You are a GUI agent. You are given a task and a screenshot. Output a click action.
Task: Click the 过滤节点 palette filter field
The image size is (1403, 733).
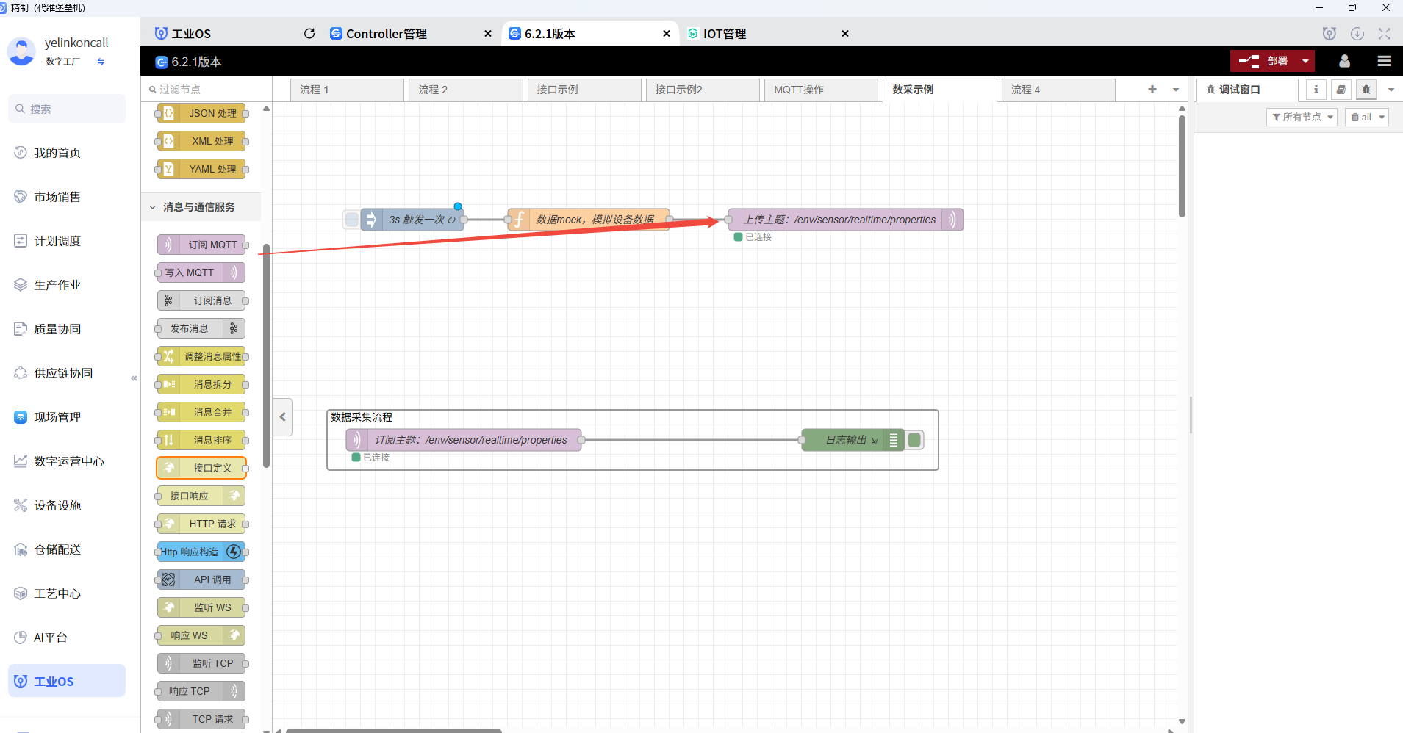point(206,90)
